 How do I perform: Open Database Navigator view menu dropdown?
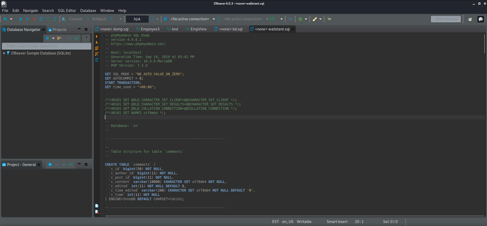coord(87,38)
